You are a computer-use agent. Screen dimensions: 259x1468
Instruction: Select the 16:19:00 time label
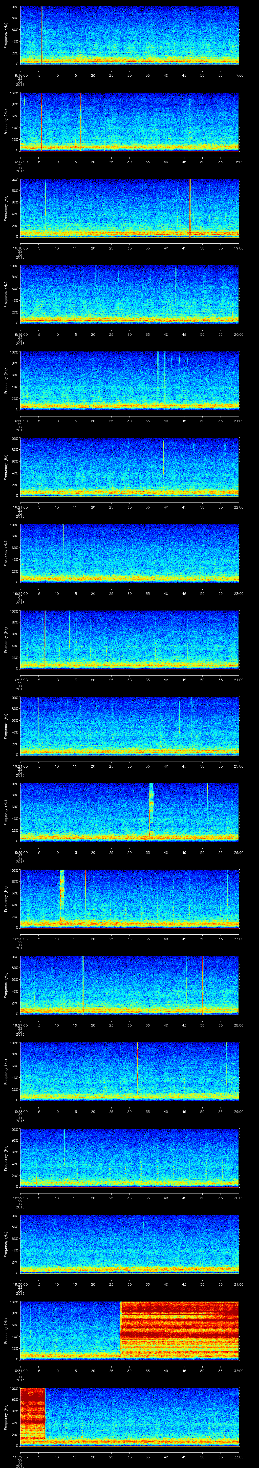click(20, 334)
